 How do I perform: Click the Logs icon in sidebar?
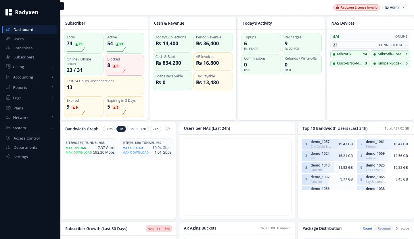(8, 98)
